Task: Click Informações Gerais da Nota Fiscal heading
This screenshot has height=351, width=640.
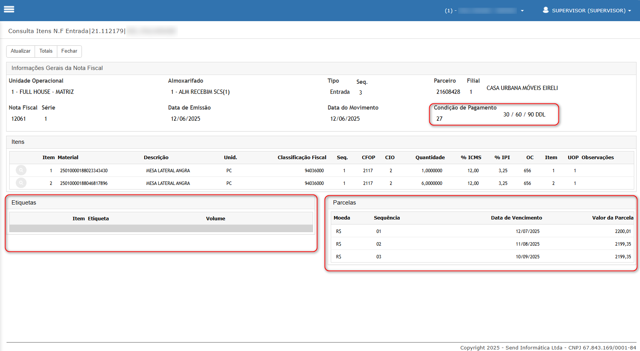Action: click(x=57, y=68)
